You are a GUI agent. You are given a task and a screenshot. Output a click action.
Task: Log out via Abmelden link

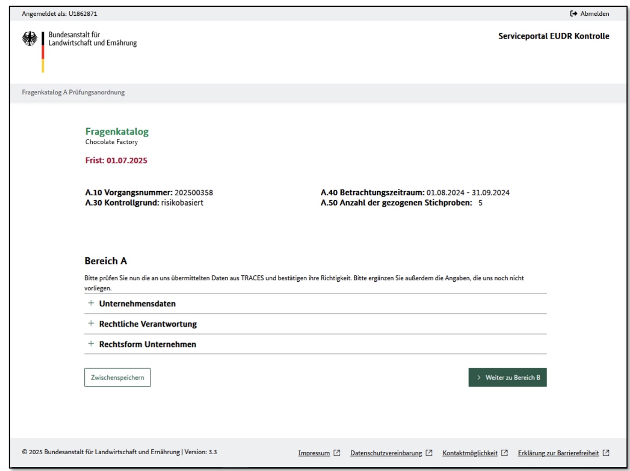[x=590, y=14]
